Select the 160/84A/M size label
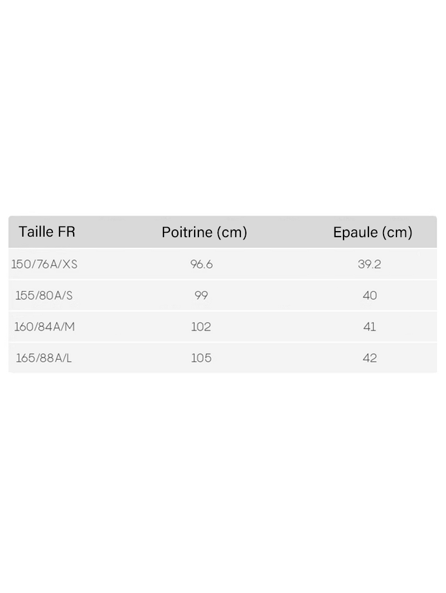The height and width of the screenshot is (593, 446). [x=44, y=326]
